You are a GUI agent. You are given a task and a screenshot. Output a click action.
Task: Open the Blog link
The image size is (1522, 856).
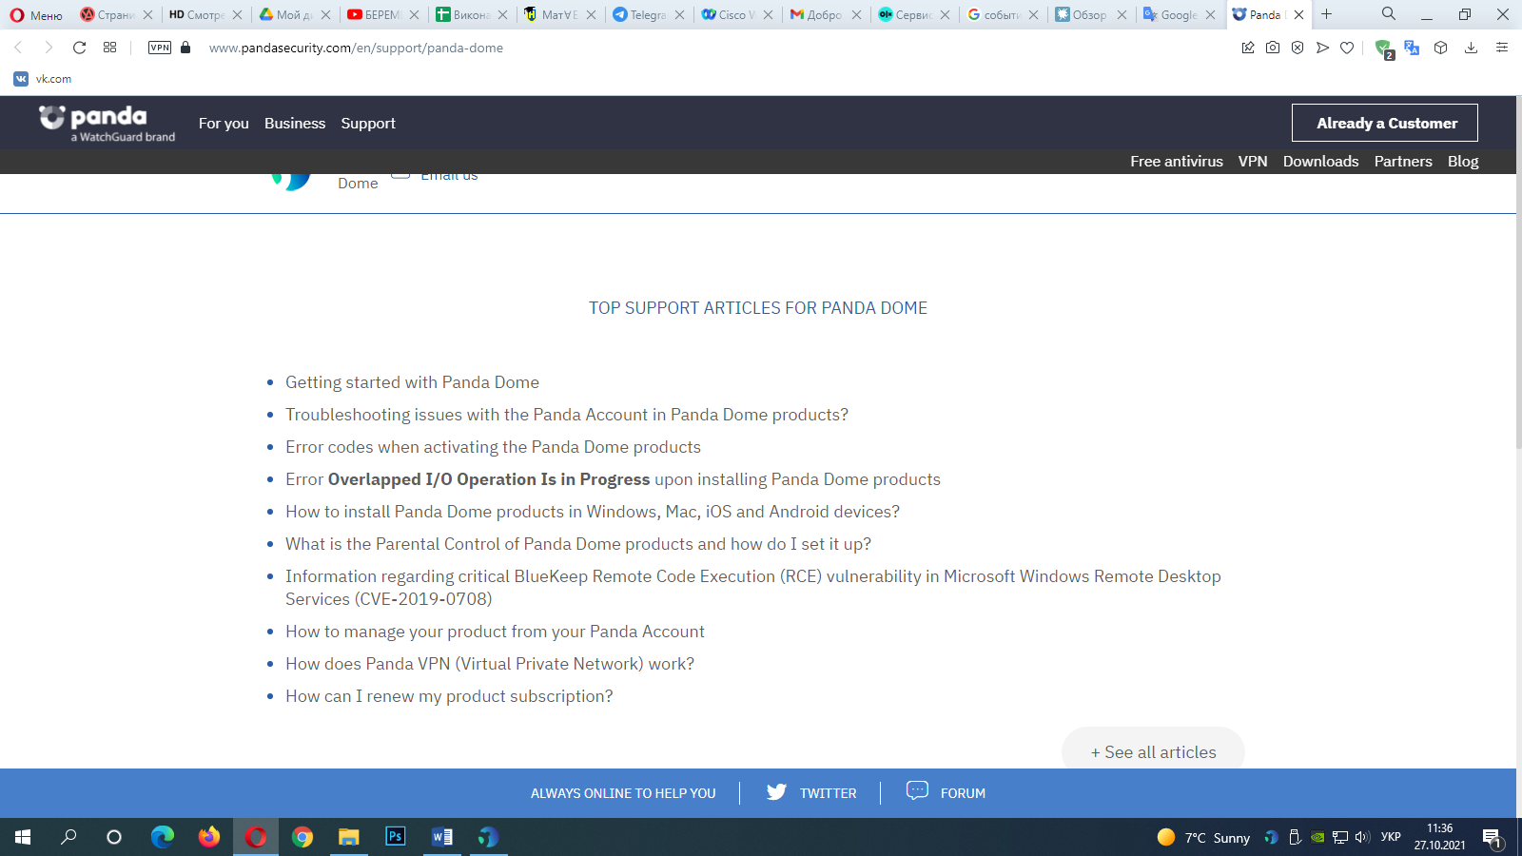coord(1463,162)
